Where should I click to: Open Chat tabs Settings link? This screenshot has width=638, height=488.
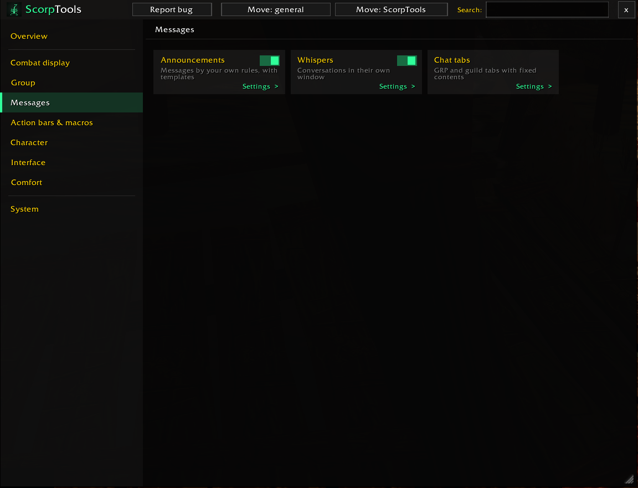pos(534,86)
